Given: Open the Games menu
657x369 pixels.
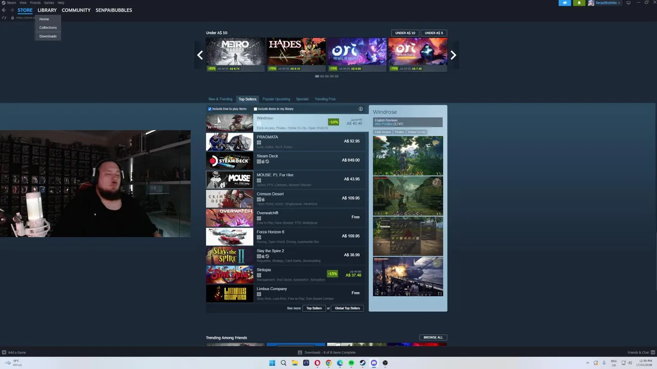Looking at the screenshot, I should point(49,3).
